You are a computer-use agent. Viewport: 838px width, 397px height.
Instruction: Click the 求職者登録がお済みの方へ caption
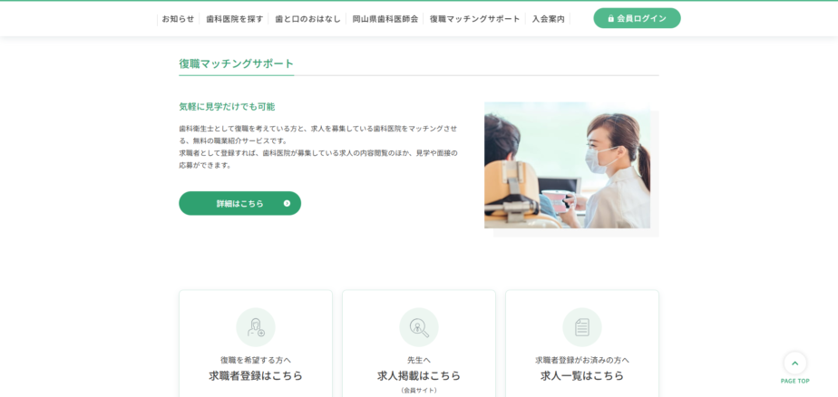tap(582, 360)
